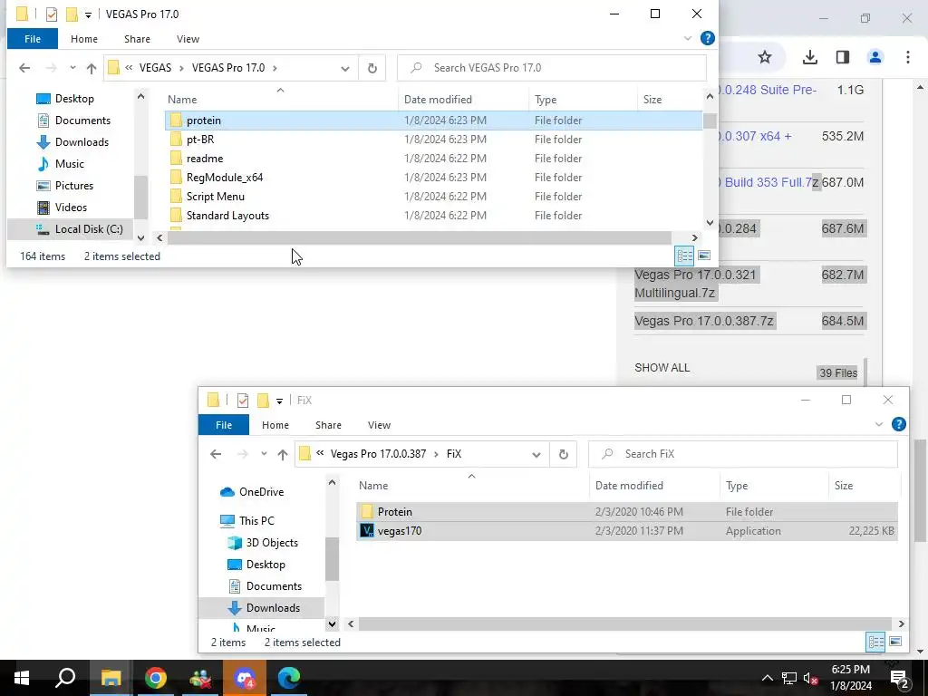Select 3D Objects in FiX window sidebar

coord(263,543)
